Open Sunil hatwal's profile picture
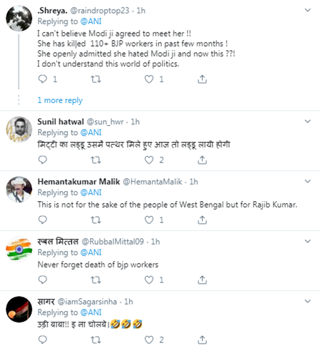Screen dimensions: 320x349 [19, 129]
